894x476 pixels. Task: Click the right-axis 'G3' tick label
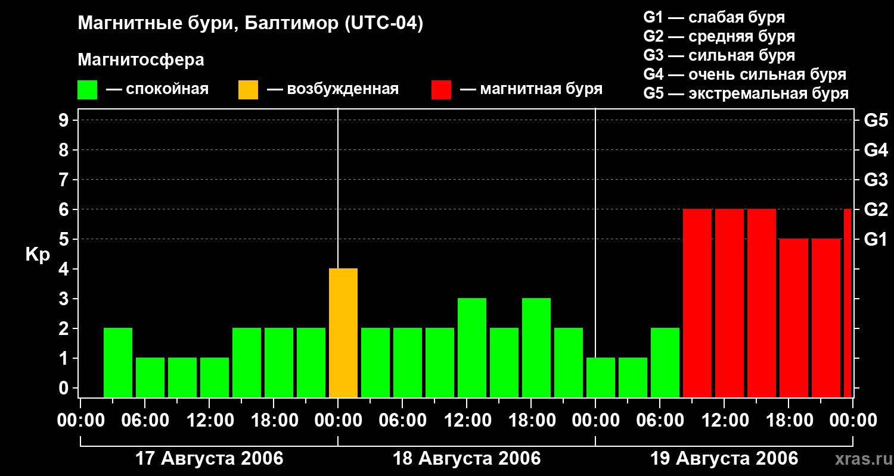(876, 180)
